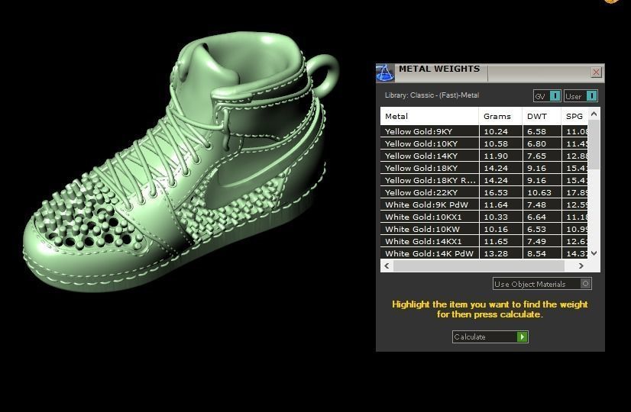Click the 6.80 DWT cell
The height and width of the screenshot is (412, 631).
[x=542, y=143]
